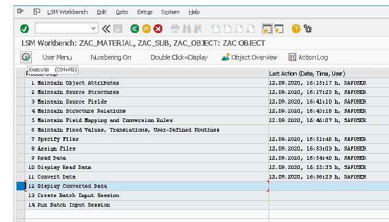Click the Last Page icon

250,29
